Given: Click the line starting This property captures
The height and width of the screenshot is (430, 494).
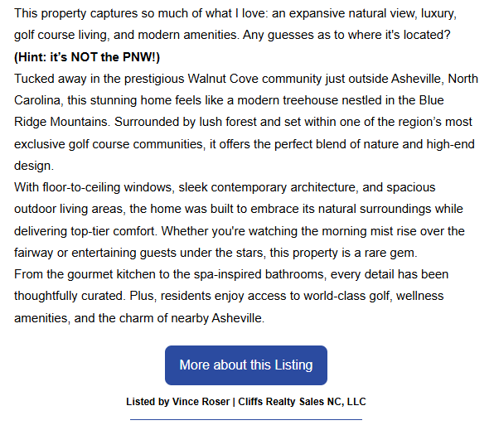Looking at the screenshot, I should click(235, 13).
